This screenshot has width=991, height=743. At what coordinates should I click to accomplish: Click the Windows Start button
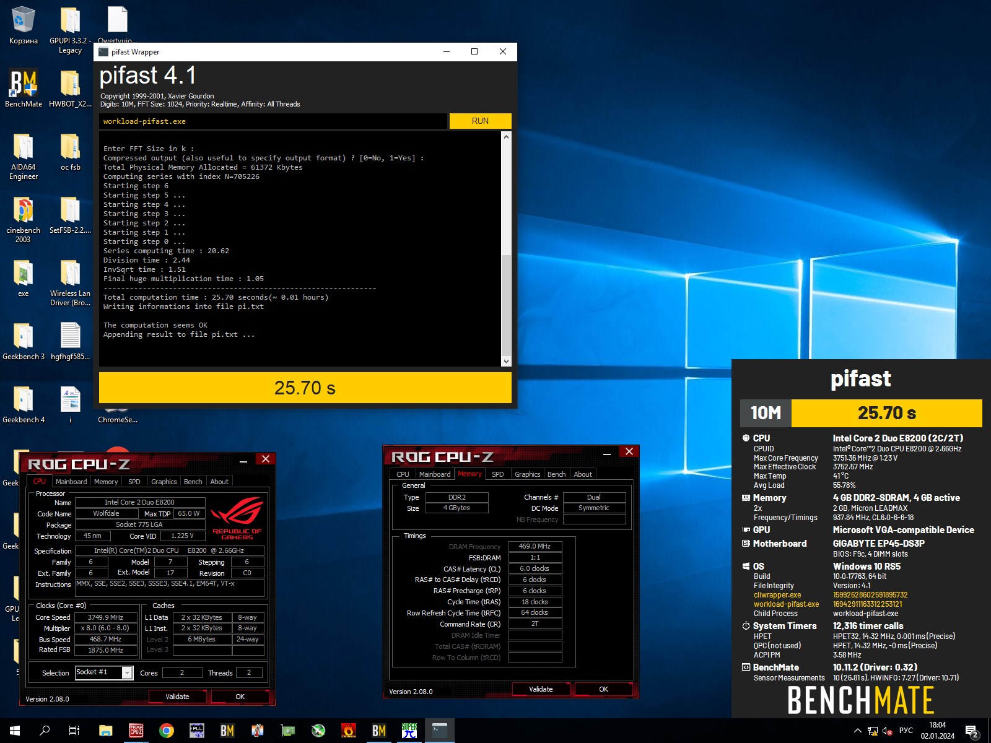point(15,731)
